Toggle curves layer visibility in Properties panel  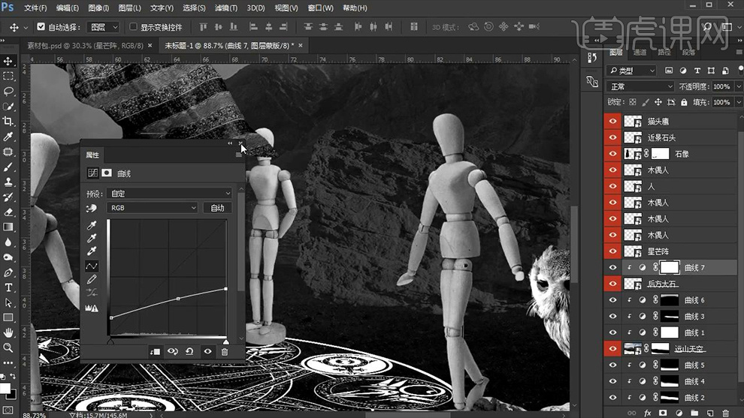coord(207,352)
